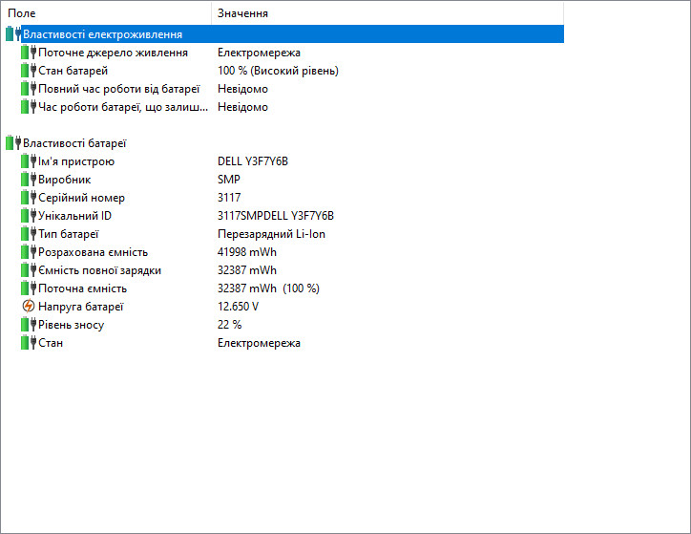
Task: Click the battery icon beside Властивості батареї
Action: click(13, 143)
